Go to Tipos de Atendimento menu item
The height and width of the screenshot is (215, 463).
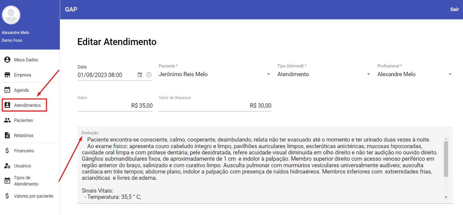pyautogui.click(x=26, y=181)
